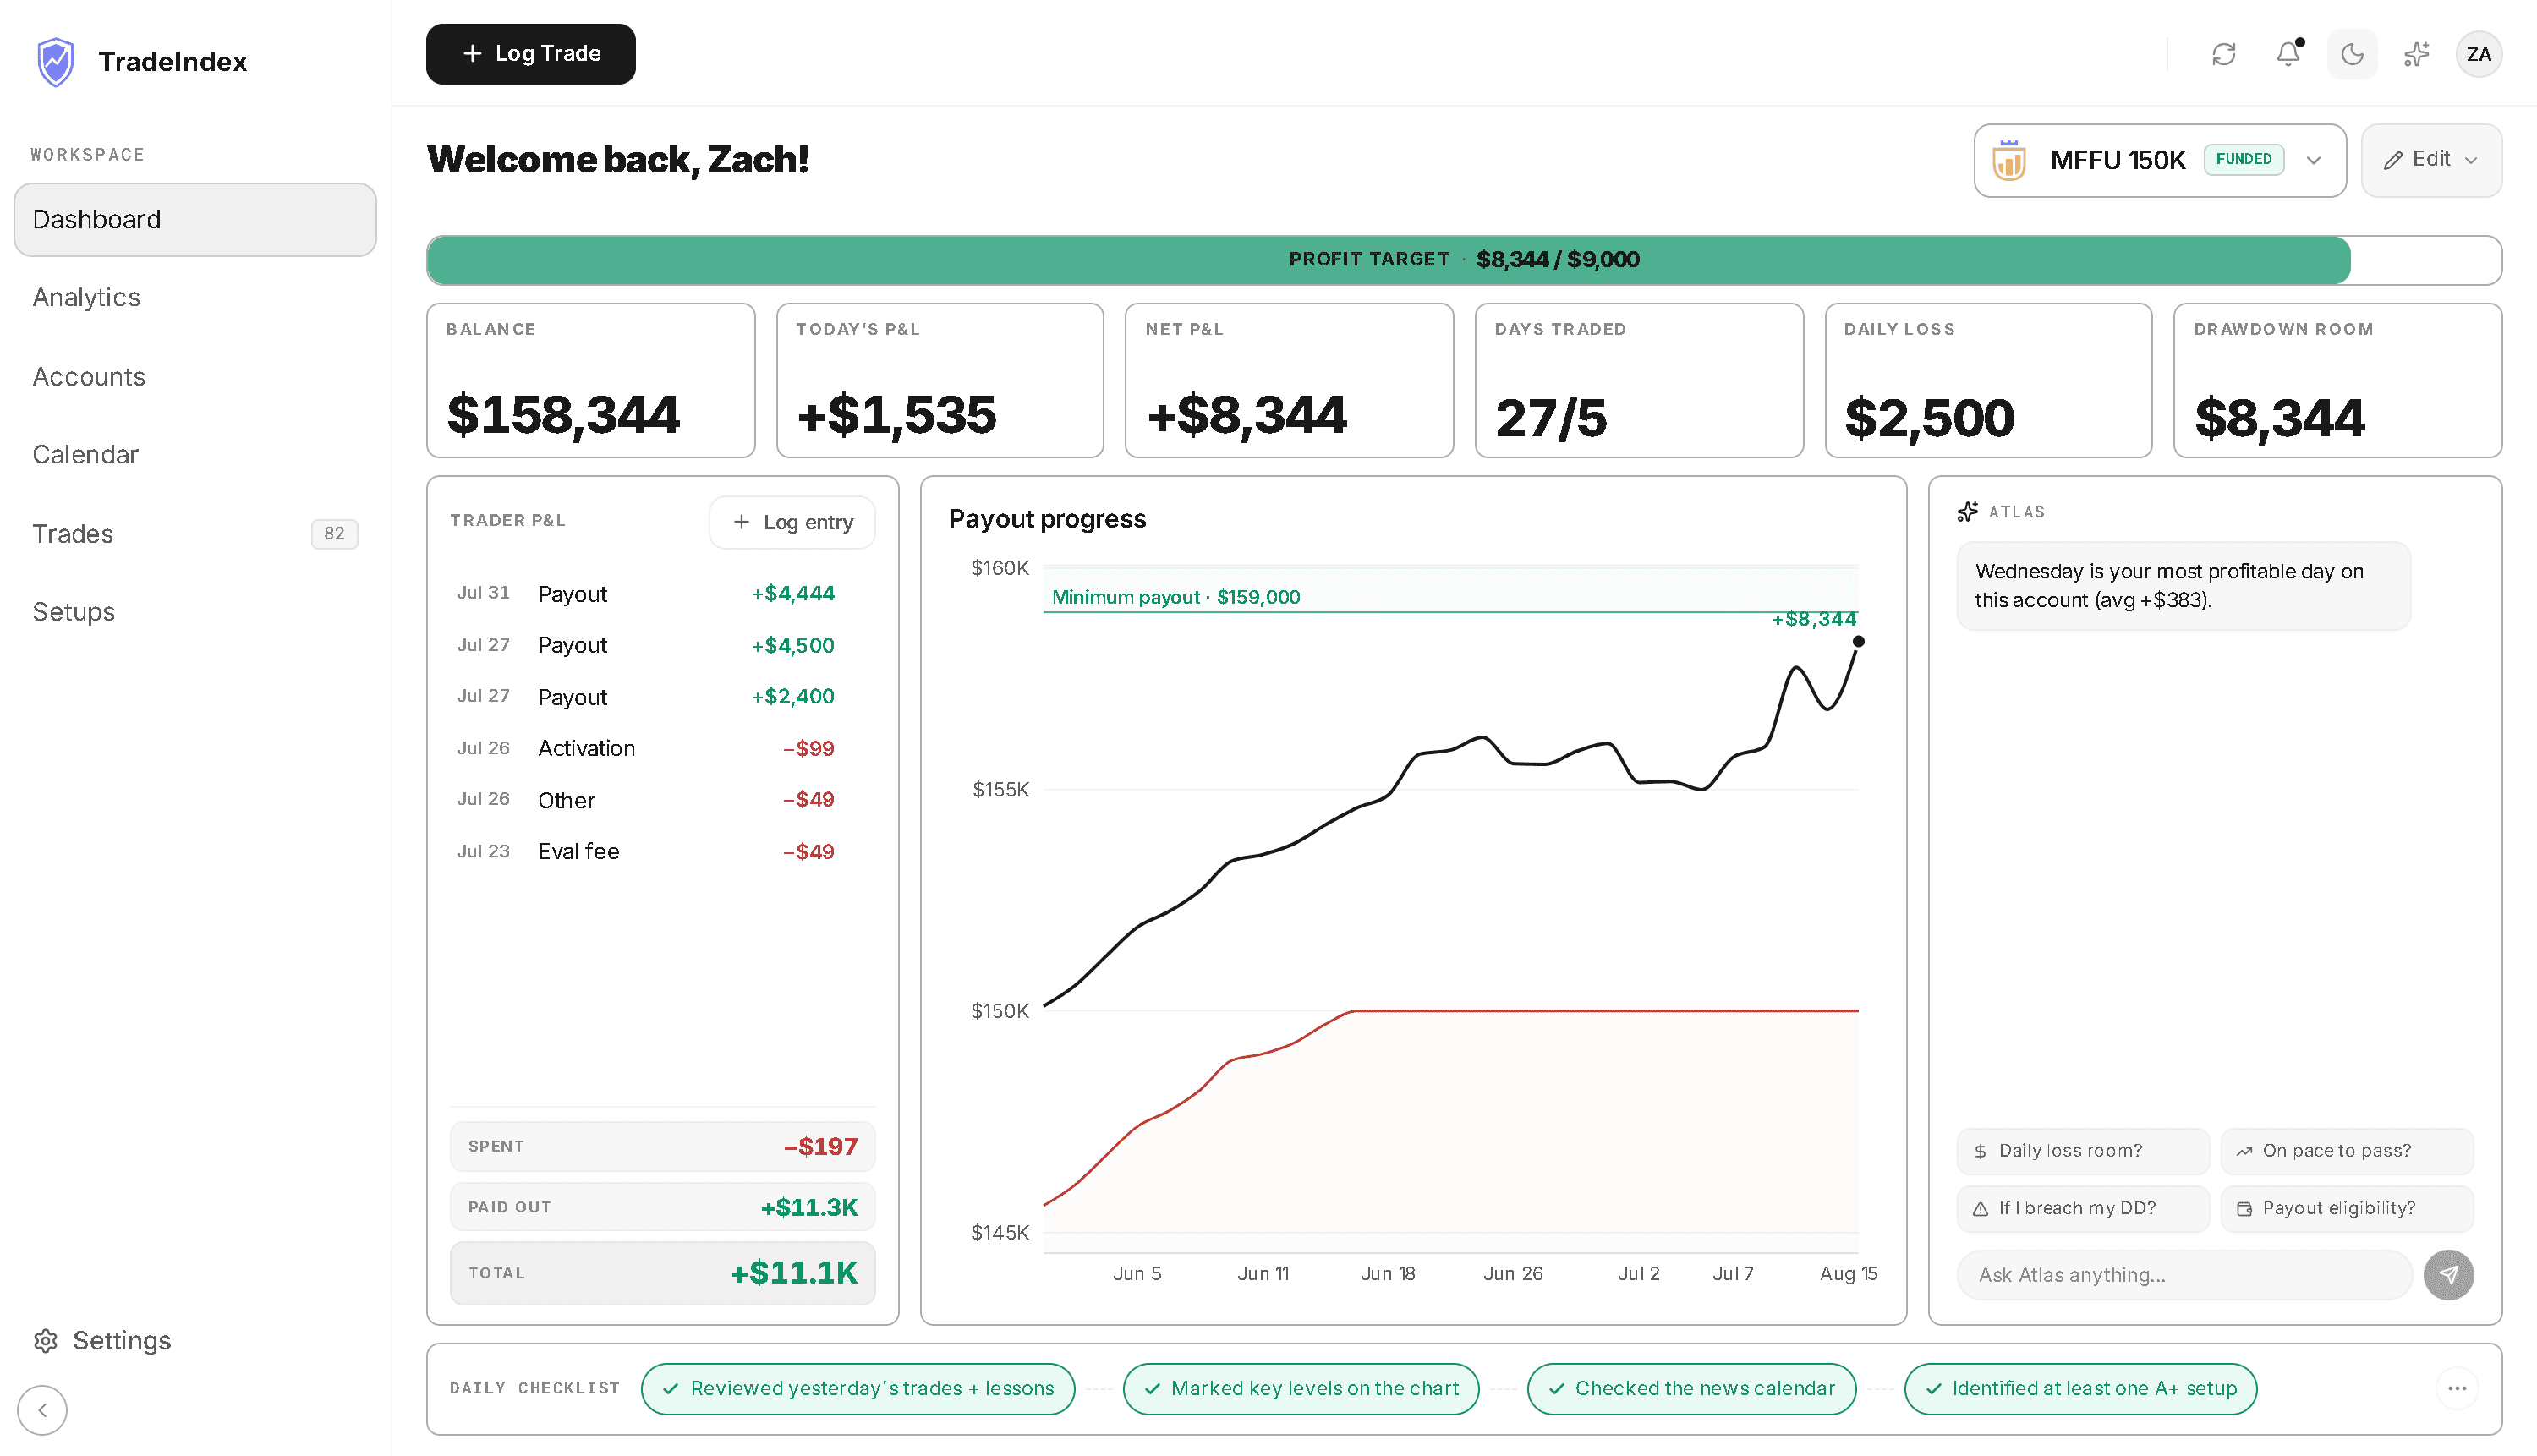Open the ZA user avatar menu
Viewport: 2537px width, 1456px height.
click(2478, 54)
